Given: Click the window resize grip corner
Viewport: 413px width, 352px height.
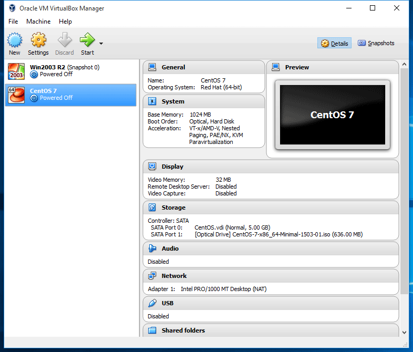Looking at the screenshot, I should point(405,345).
